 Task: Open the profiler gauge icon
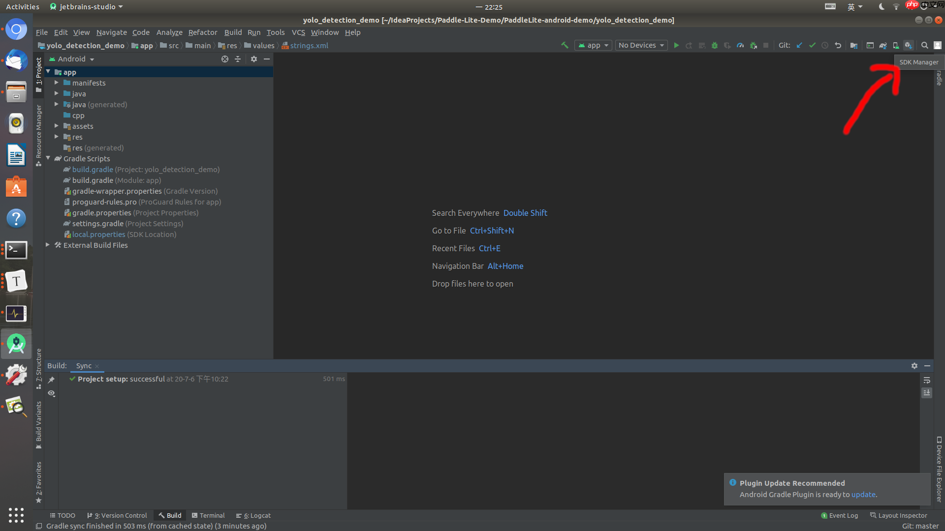click(740, 45)
